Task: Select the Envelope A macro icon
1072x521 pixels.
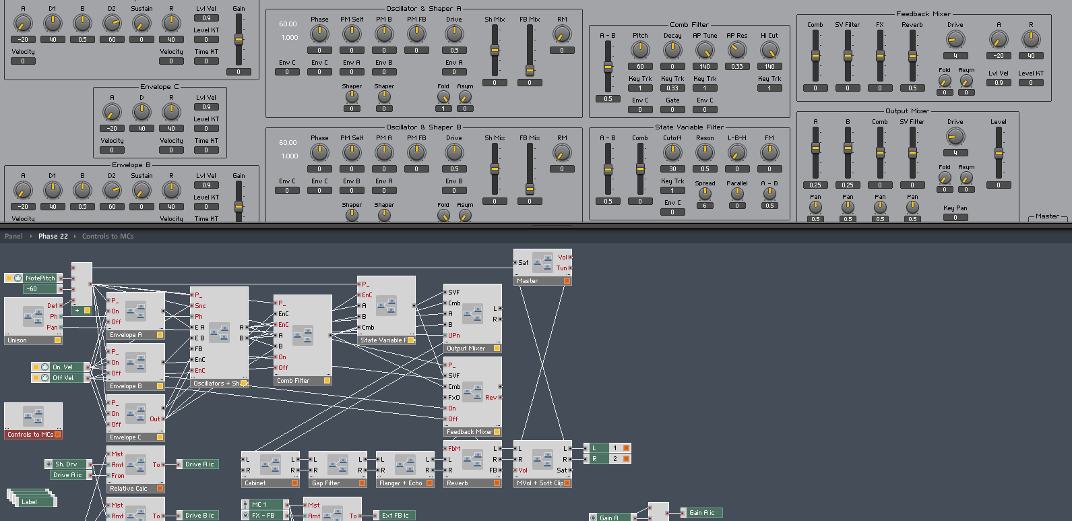Action: pos(135,310)
